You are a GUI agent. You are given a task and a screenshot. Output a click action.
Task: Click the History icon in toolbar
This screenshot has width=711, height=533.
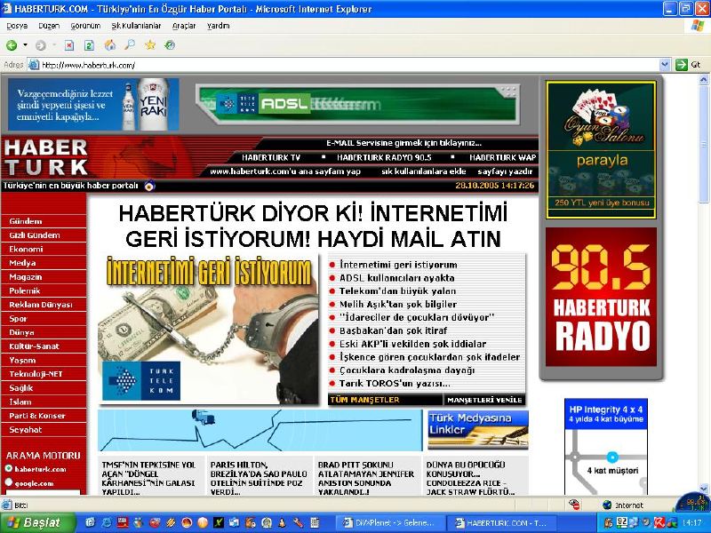click(x=169, y=45)
